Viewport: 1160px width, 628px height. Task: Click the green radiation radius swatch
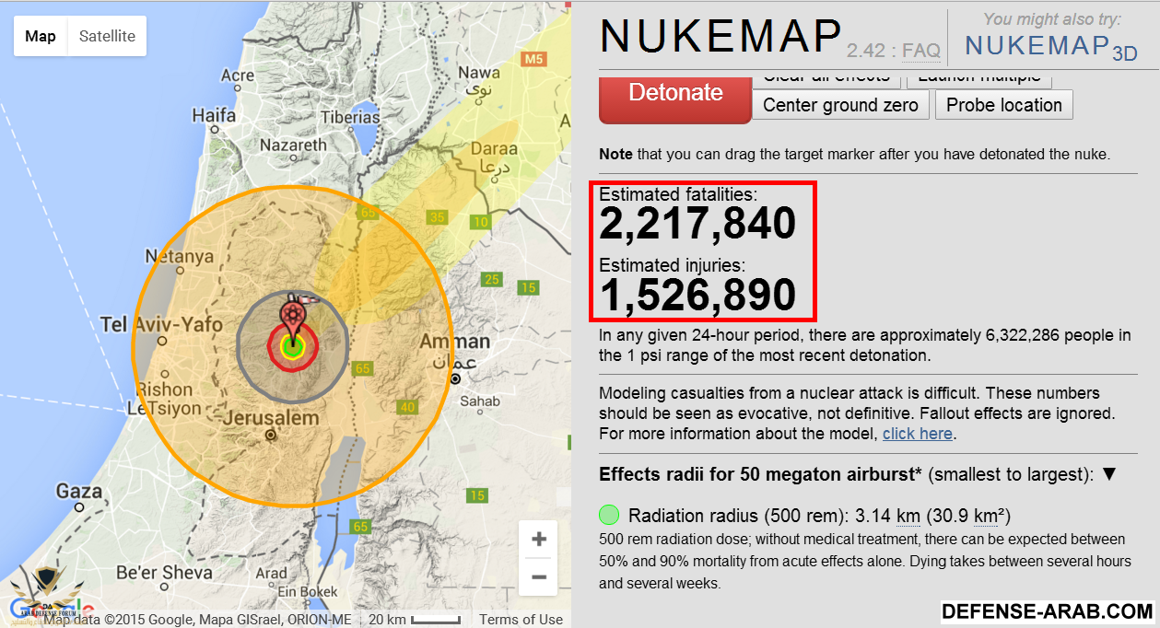point(609,516)
